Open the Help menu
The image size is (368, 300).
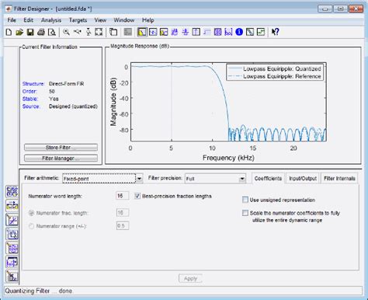(148, 20)
